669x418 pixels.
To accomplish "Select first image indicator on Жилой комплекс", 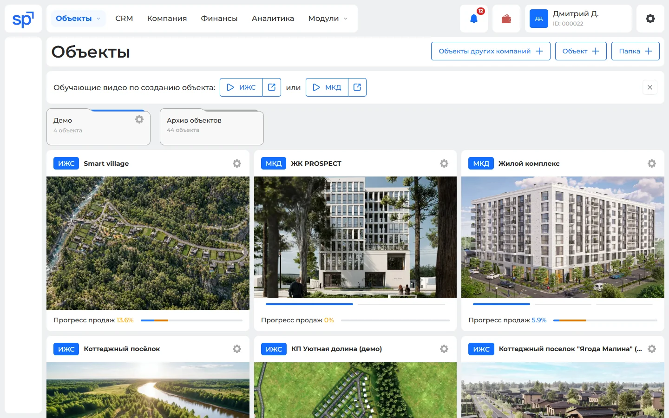I will click(x=501, y=304).
